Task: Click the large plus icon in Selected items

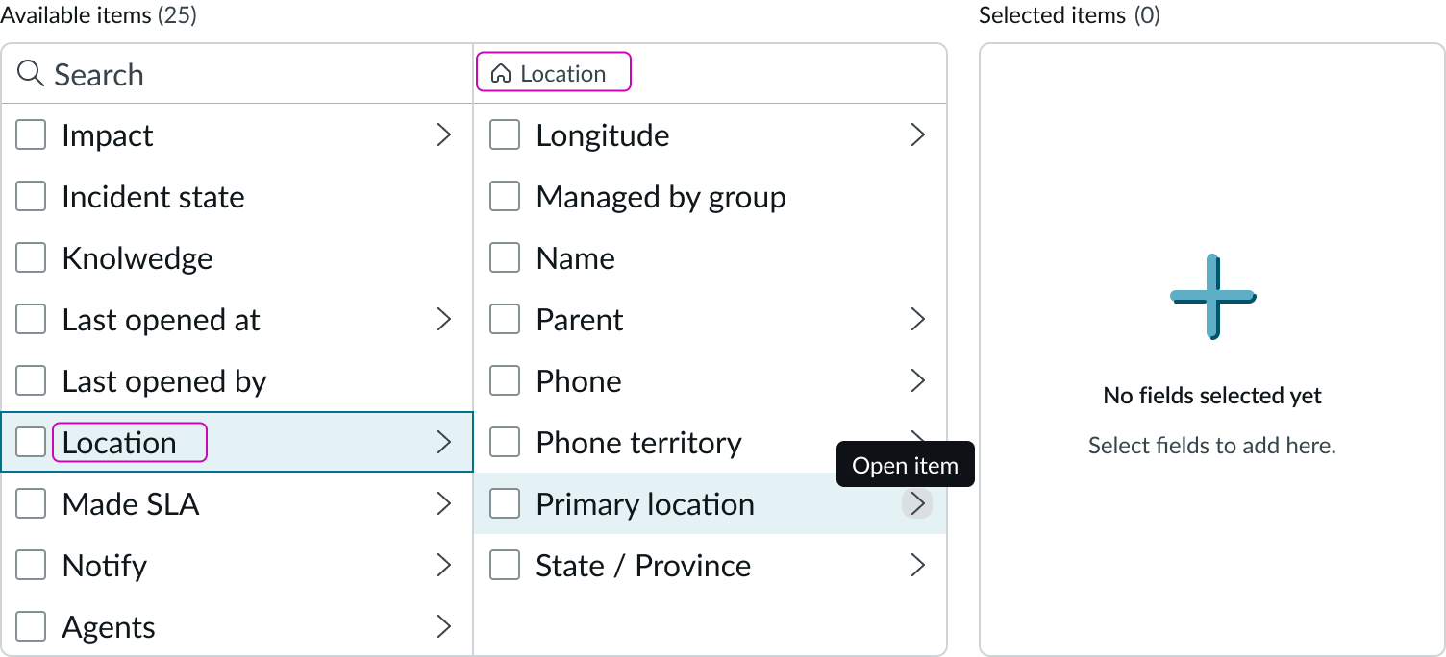Action: [x=1211, y=297]
